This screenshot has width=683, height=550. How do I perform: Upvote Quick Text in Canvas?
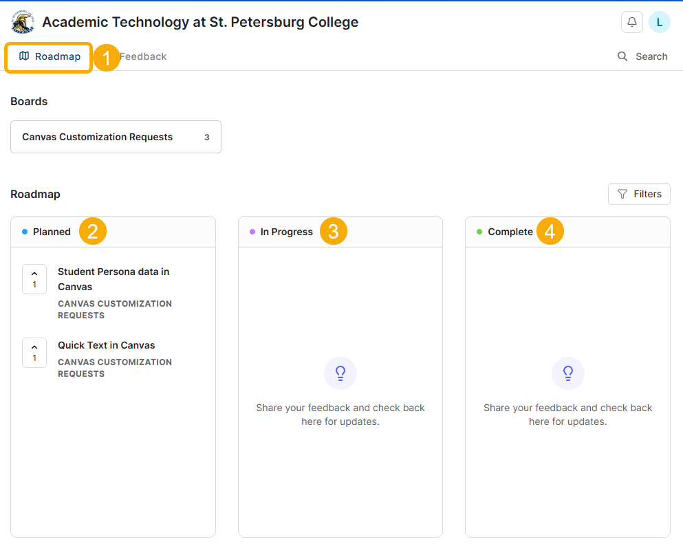34,353
